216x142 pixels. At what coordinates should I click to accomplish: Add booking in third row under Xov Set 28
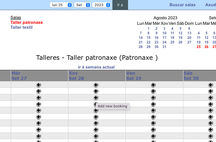coord(96,98)
